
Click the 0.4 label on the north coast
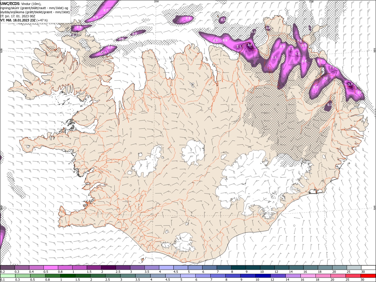268,28
